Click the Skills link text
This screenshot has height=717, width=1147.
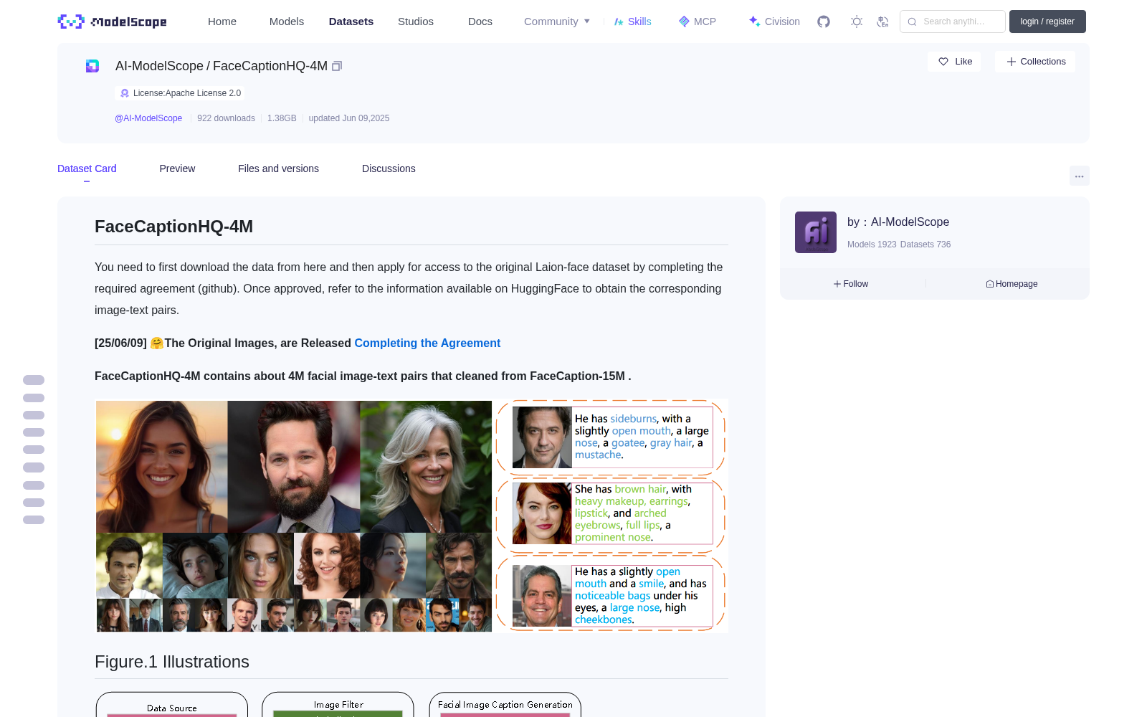[639, 22]
